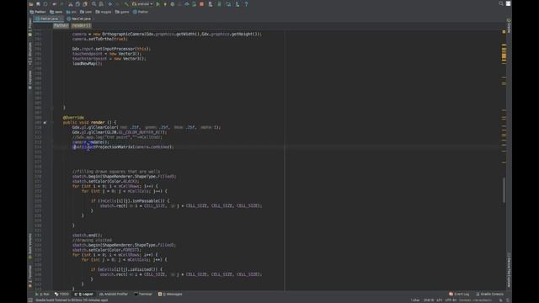Open the Event Log tool window
Viewport: 539px width, 303px height.
459,294
